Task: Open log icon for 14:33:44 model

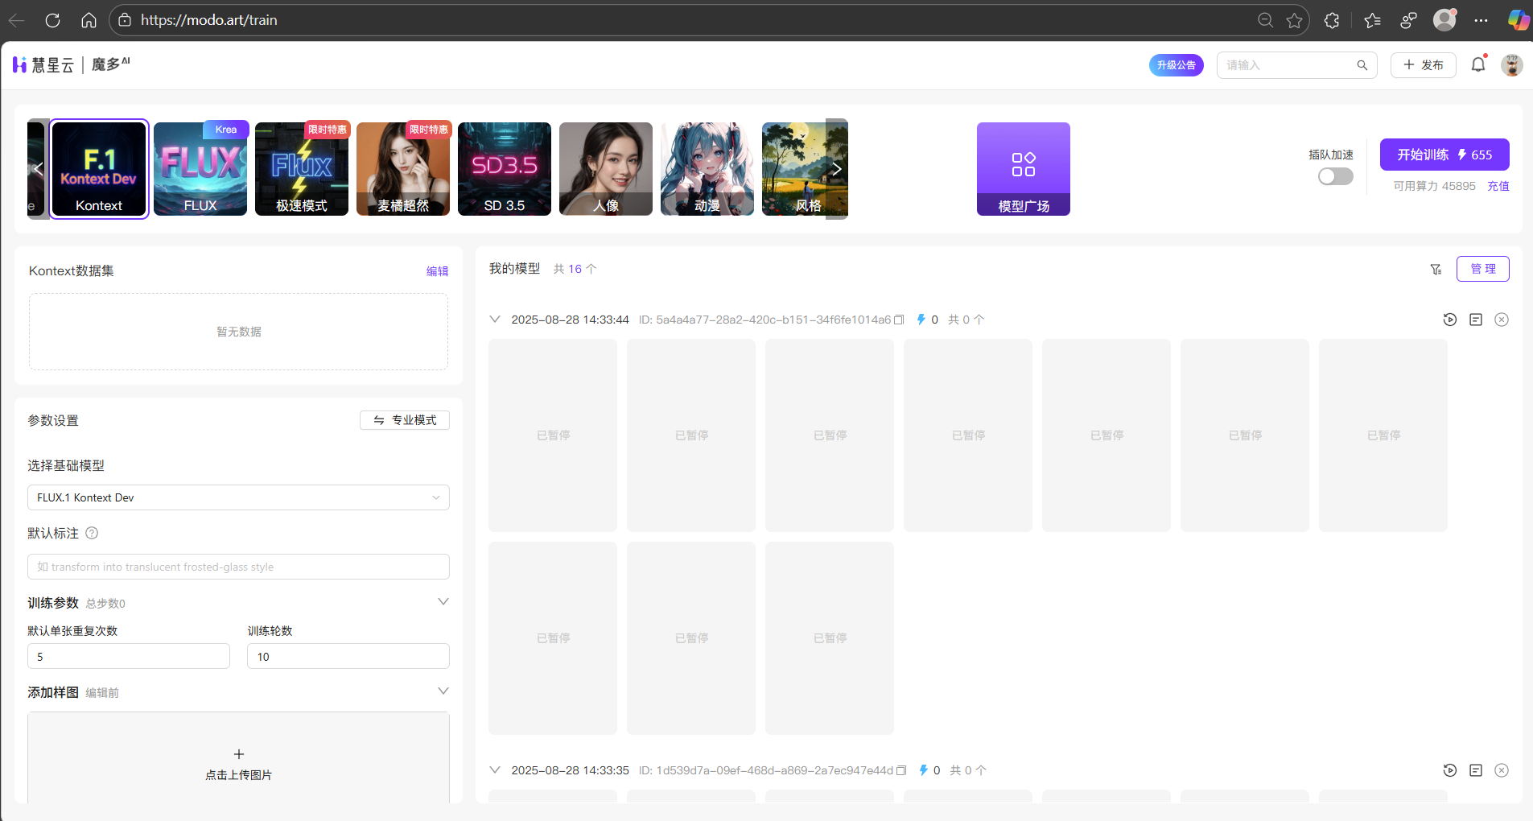Action: point(1476,320)
